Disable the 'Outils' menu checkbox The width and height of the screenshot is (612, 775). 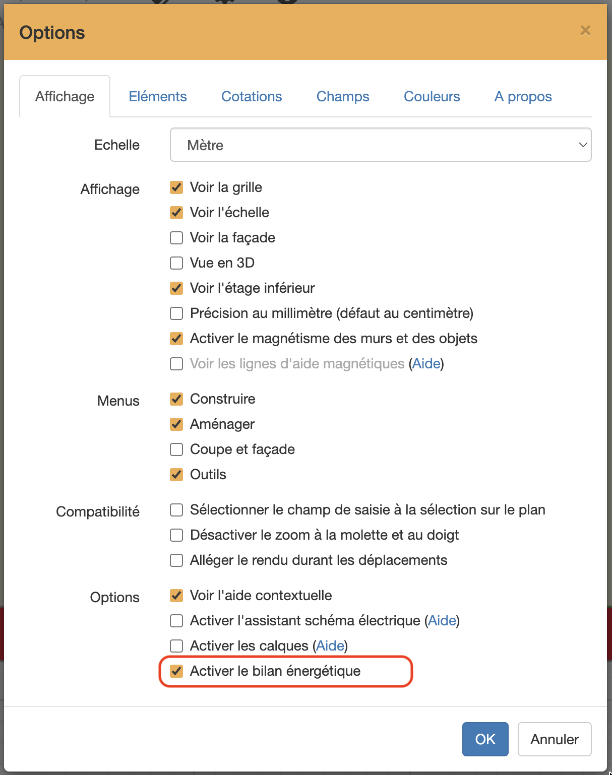coord(176,474)
